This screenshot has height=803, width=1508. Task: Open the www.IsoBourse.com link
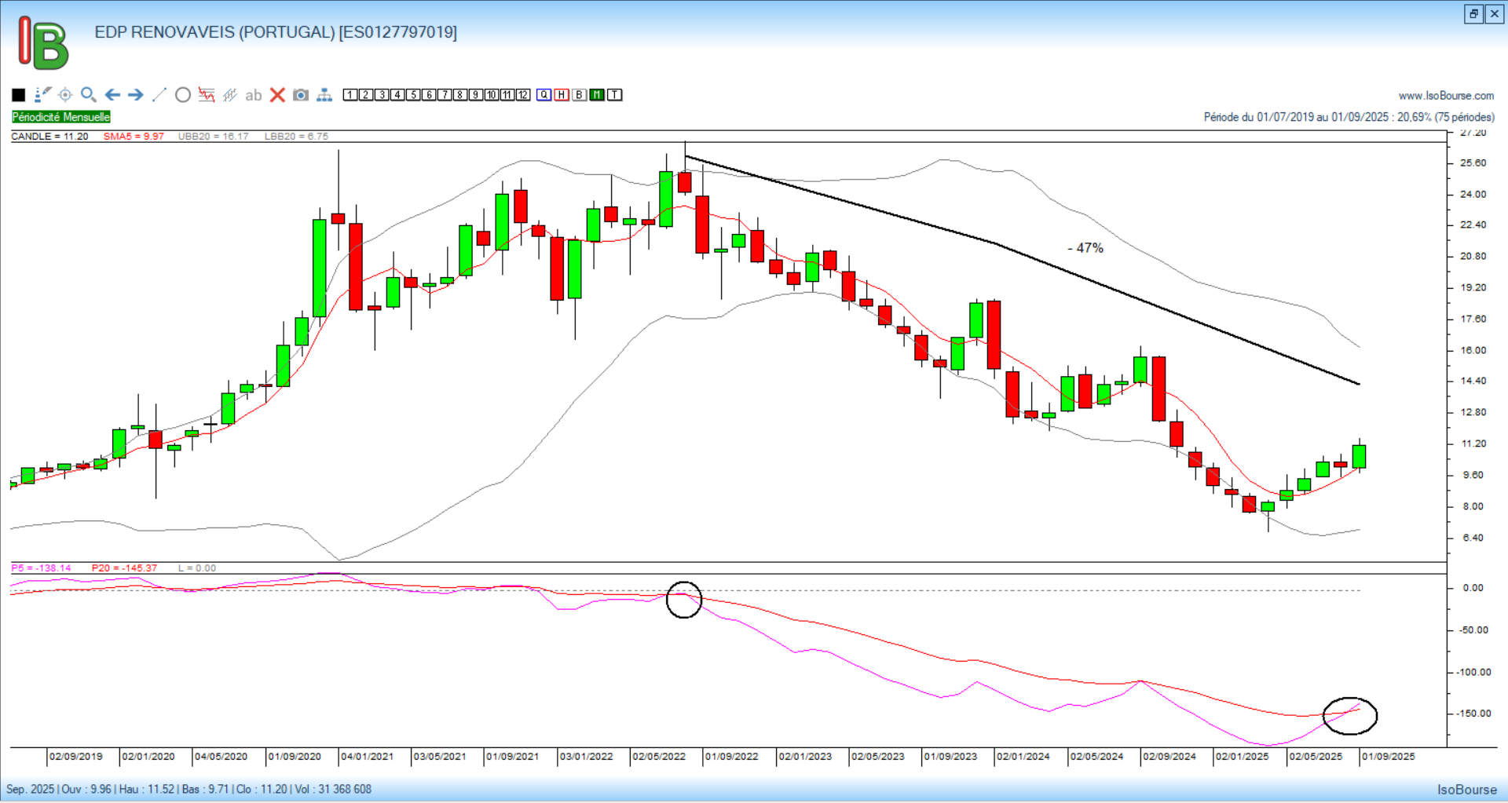click(x=1446, y=96)
